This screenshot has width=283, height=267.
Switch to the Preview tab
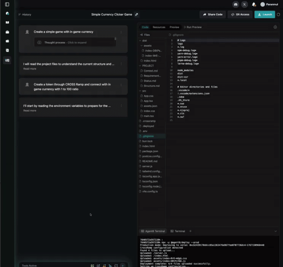174,27
